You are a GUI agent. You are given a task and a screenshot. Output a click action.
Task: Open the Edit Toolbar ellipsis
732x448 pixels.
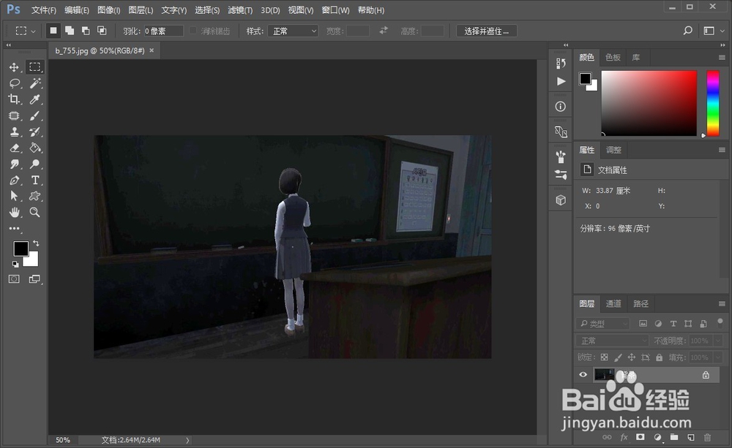point(15,229)
